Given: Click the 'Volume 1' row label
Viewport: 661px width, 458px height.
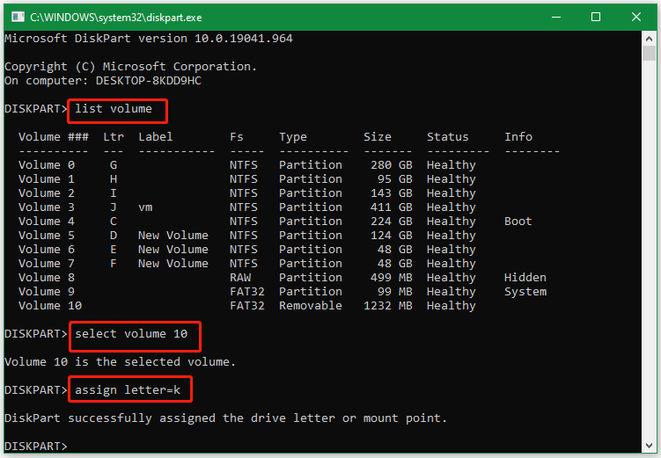Looking at the screenshot, I should click(x=47, y=179).
